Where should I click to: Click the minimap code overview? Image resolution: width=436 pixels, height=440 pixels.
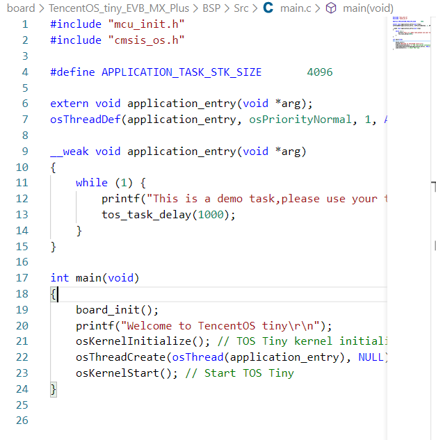(x=411, y=33)
